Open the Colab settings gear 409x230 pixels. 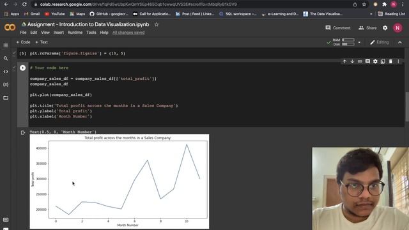click(385, 28)
